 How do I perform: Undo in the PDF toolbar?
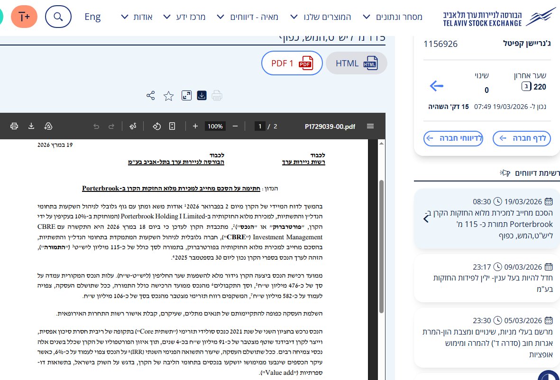point(96,127)
